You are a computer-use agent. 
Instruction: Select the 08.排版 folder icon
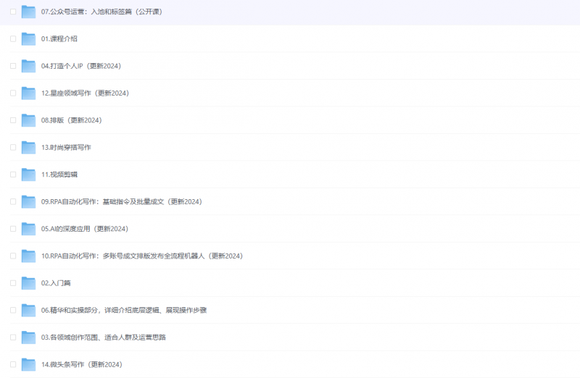[x=28, y=120]
